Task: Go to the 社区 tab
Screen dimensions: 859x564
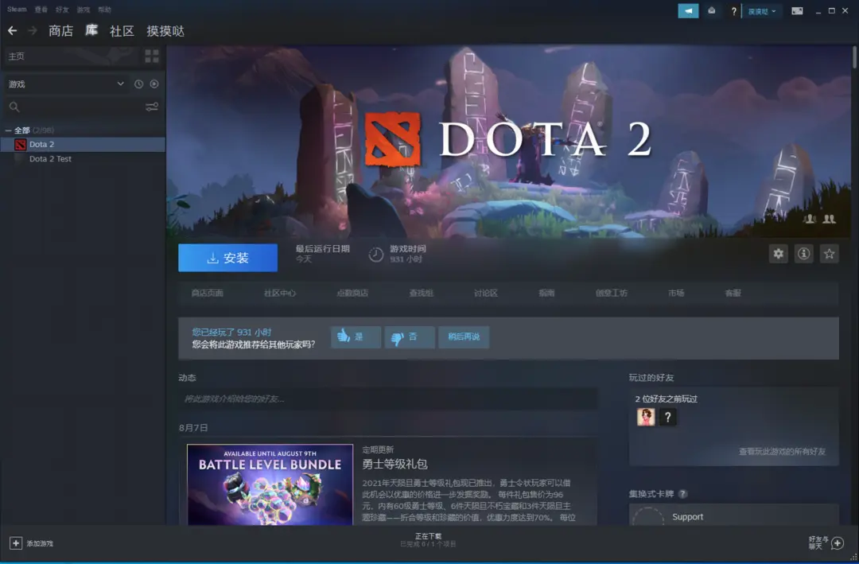Action: tap(122, 31)
